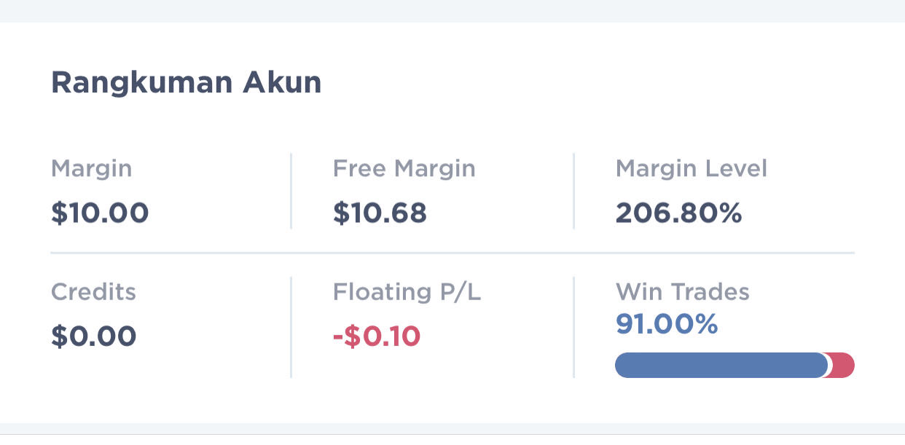Click the 206.80% margin level value
The width and height of the screenshot is (905, 445).
tap(678, 213)
